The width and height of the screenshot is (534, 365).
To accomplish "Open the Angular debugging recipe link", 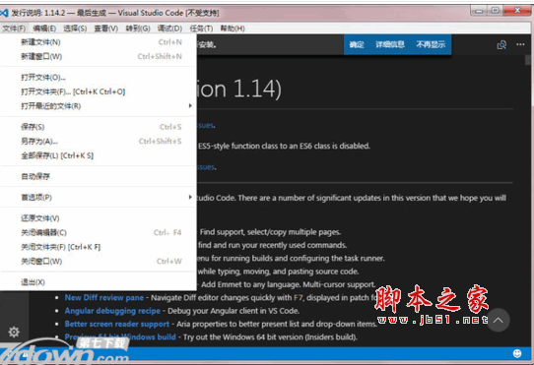I will (x=112, y=311).
